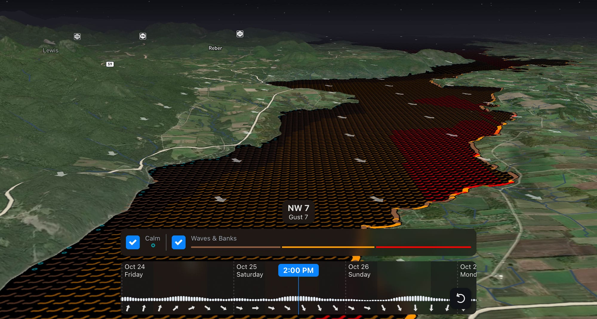Screen dimensions: 597x319
Task: Click the Reber town label
Action: [216, 48]
